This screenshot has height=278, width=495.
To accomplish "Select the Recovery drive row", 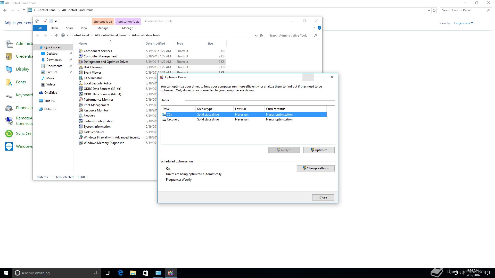I will 173,119.
